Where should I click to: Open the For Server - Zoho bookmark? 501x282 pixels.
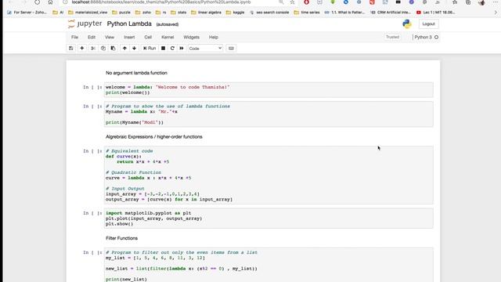point(27,13)
